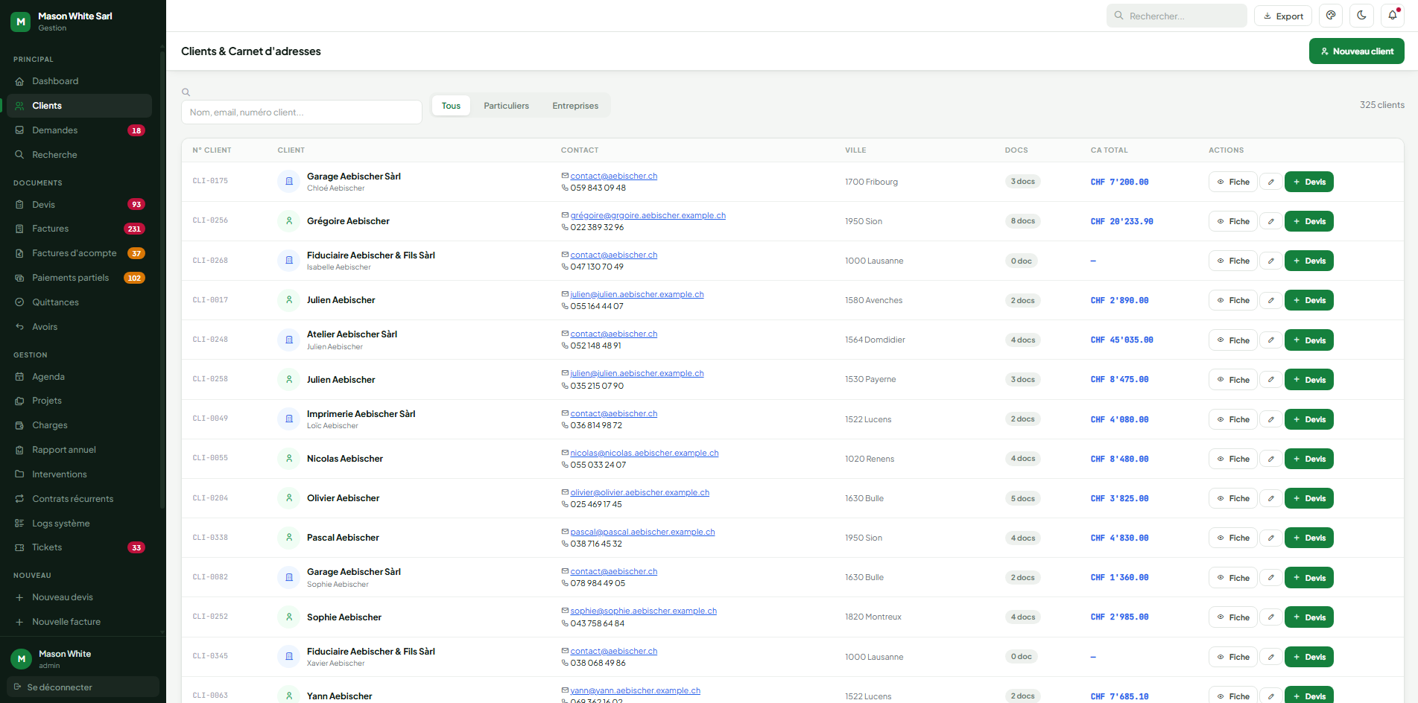Open Fiche for Julien Aebischer CLI-0017
This screenshot has height=703, width=1418.
[x=1232, y=300]
